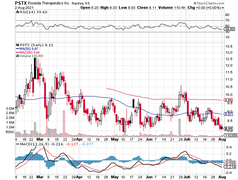Click the RSI 39.60 value tag on the right axis
This screenshot has width=238, height=180.
pyautogui.click(x=228, y=29)
